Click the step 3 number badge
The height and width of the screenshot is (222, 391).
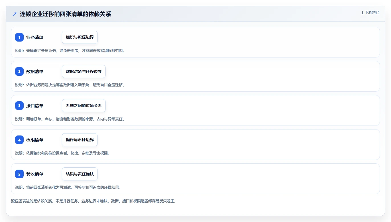click(x=19, y=106)
